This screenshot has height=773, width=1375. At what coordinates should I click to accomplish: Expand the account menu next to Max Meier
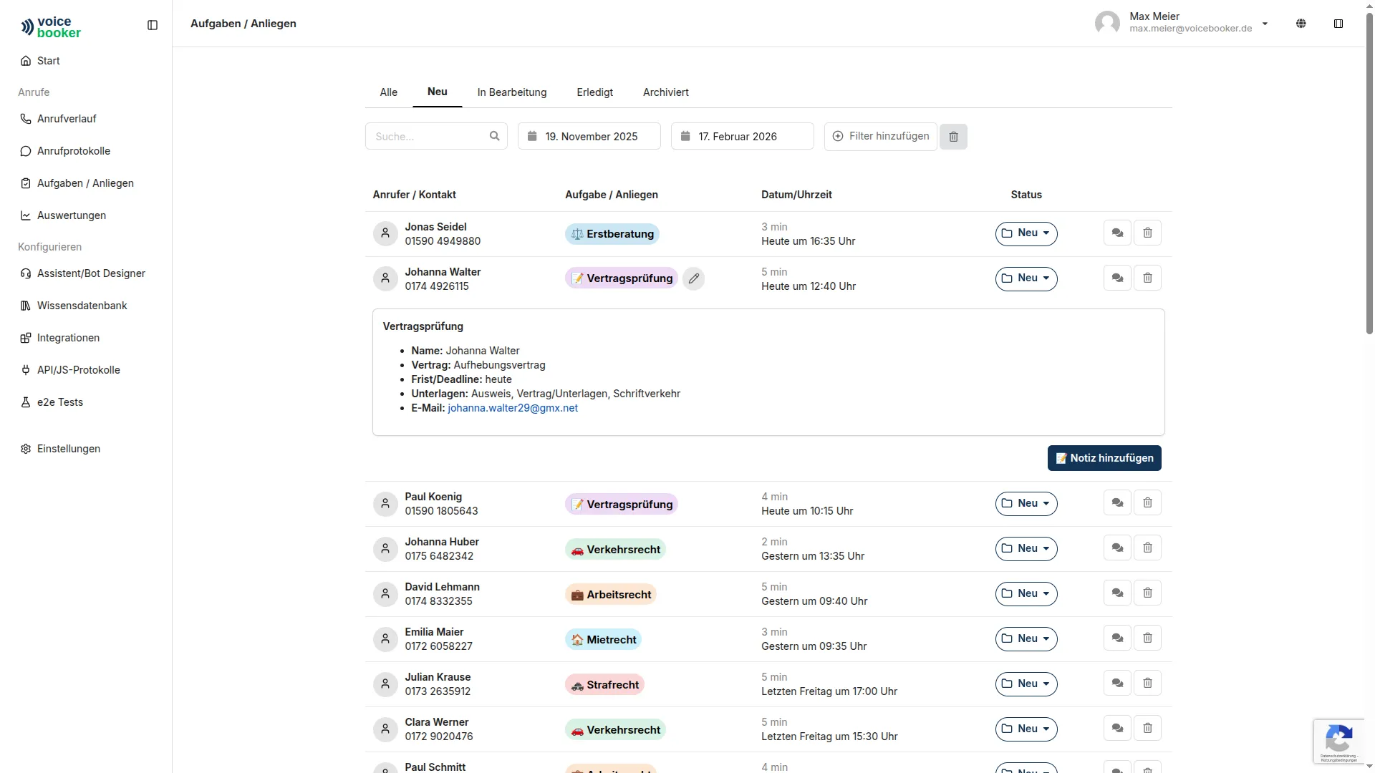pyautogui.click(x=1265, y=23)
